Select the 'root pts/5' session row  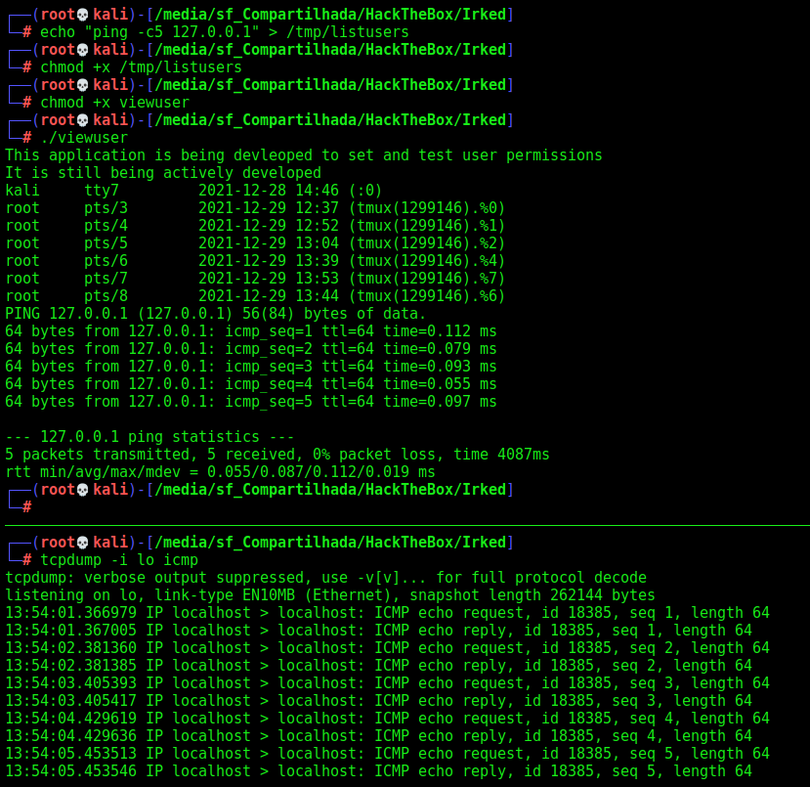255,242
